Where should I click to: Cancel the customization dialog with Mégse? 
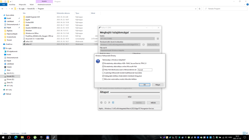click(158, 85)
